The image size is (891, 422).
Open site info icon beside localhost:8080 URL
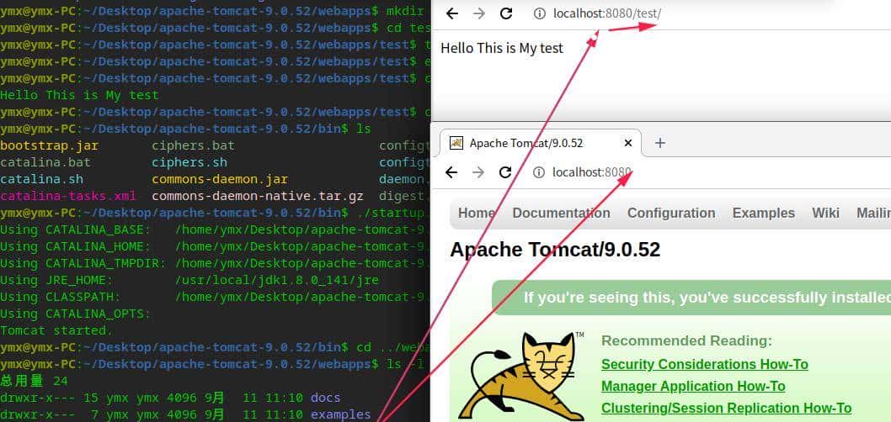[x=539, y=171]
